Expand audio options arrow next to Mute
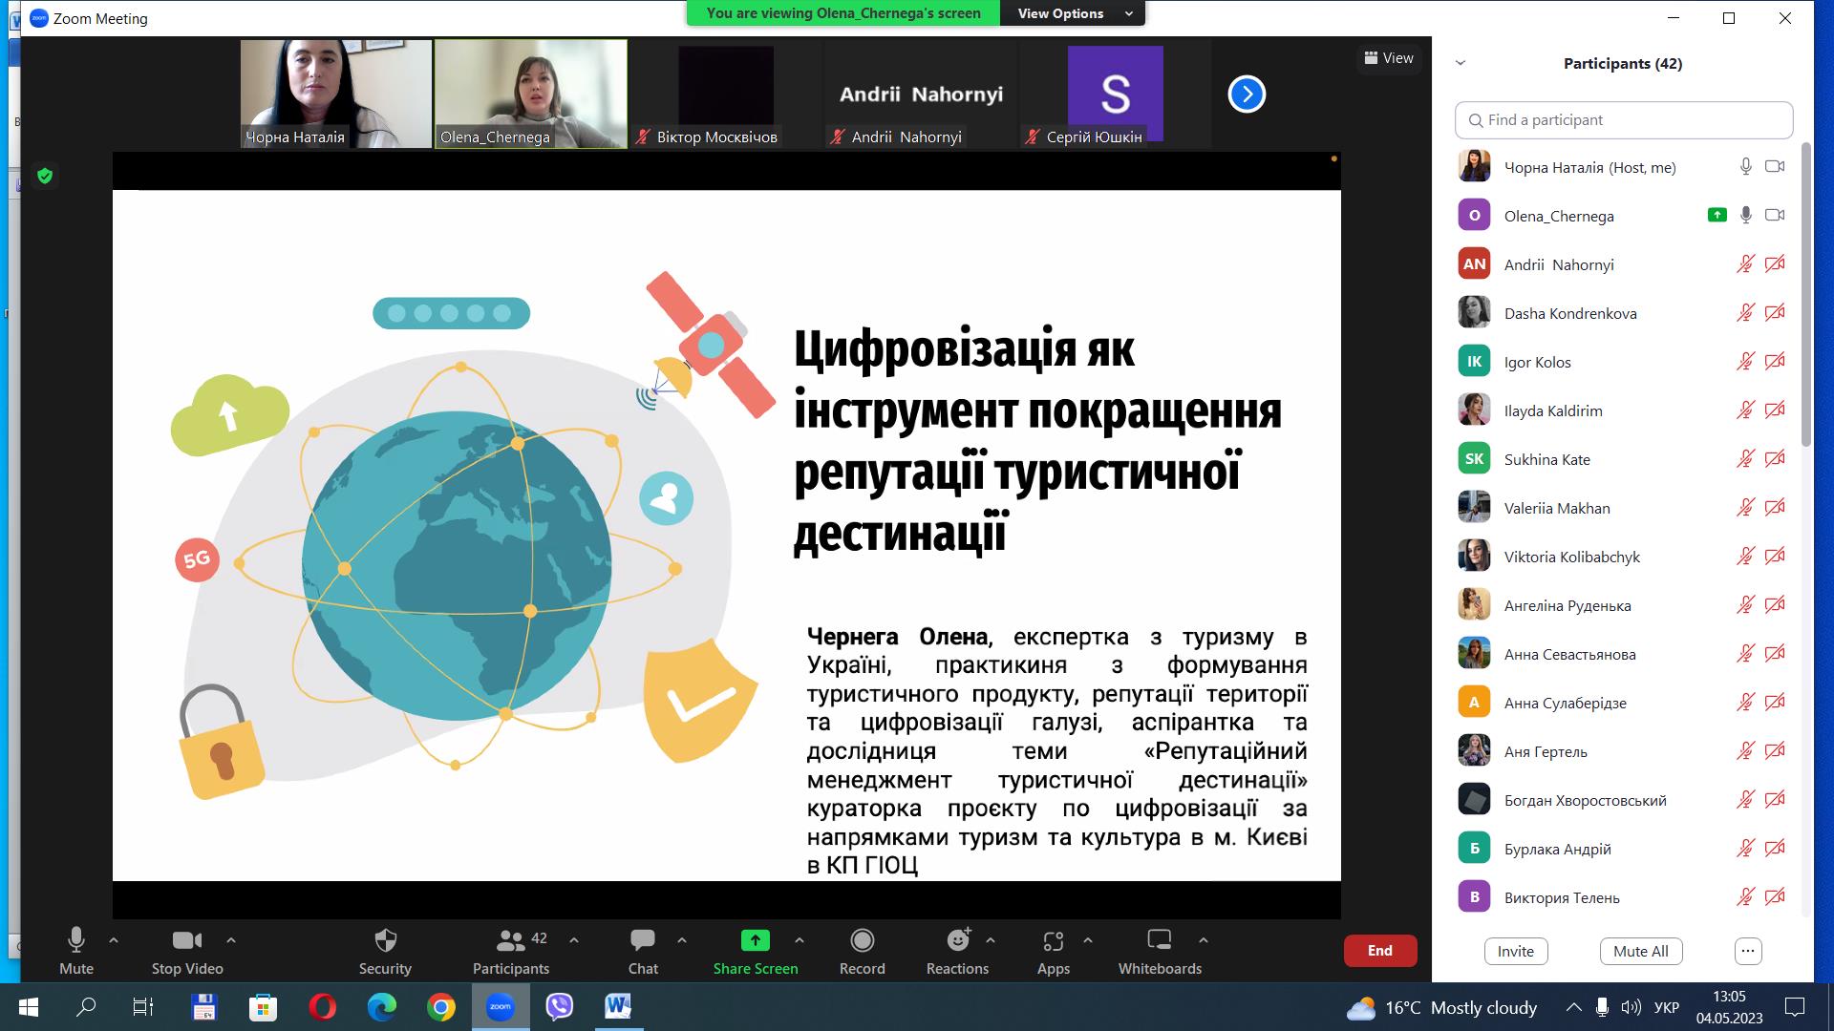 (x=114, y=940)
